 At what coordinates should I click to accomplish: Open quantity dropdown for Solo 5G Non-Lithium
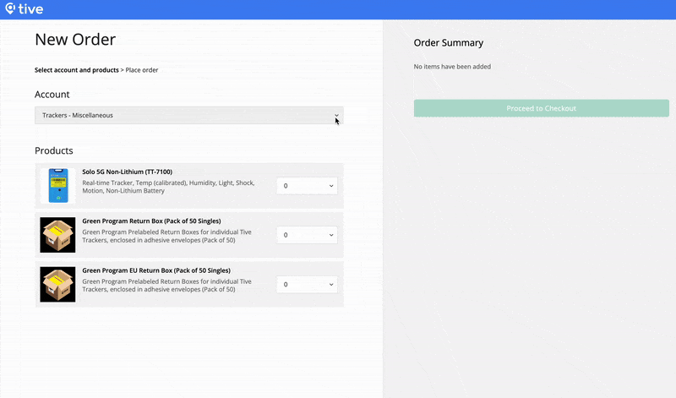coord(307,186)
